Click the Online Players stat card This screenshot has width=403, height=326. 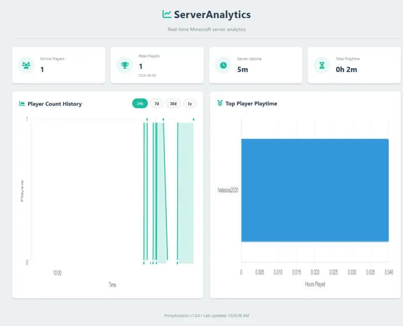[x=59, y=65]
